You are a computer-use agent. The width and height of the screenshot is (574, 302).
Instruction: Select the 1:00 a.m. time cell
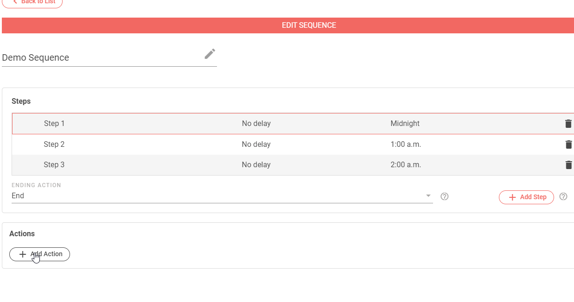406,145
